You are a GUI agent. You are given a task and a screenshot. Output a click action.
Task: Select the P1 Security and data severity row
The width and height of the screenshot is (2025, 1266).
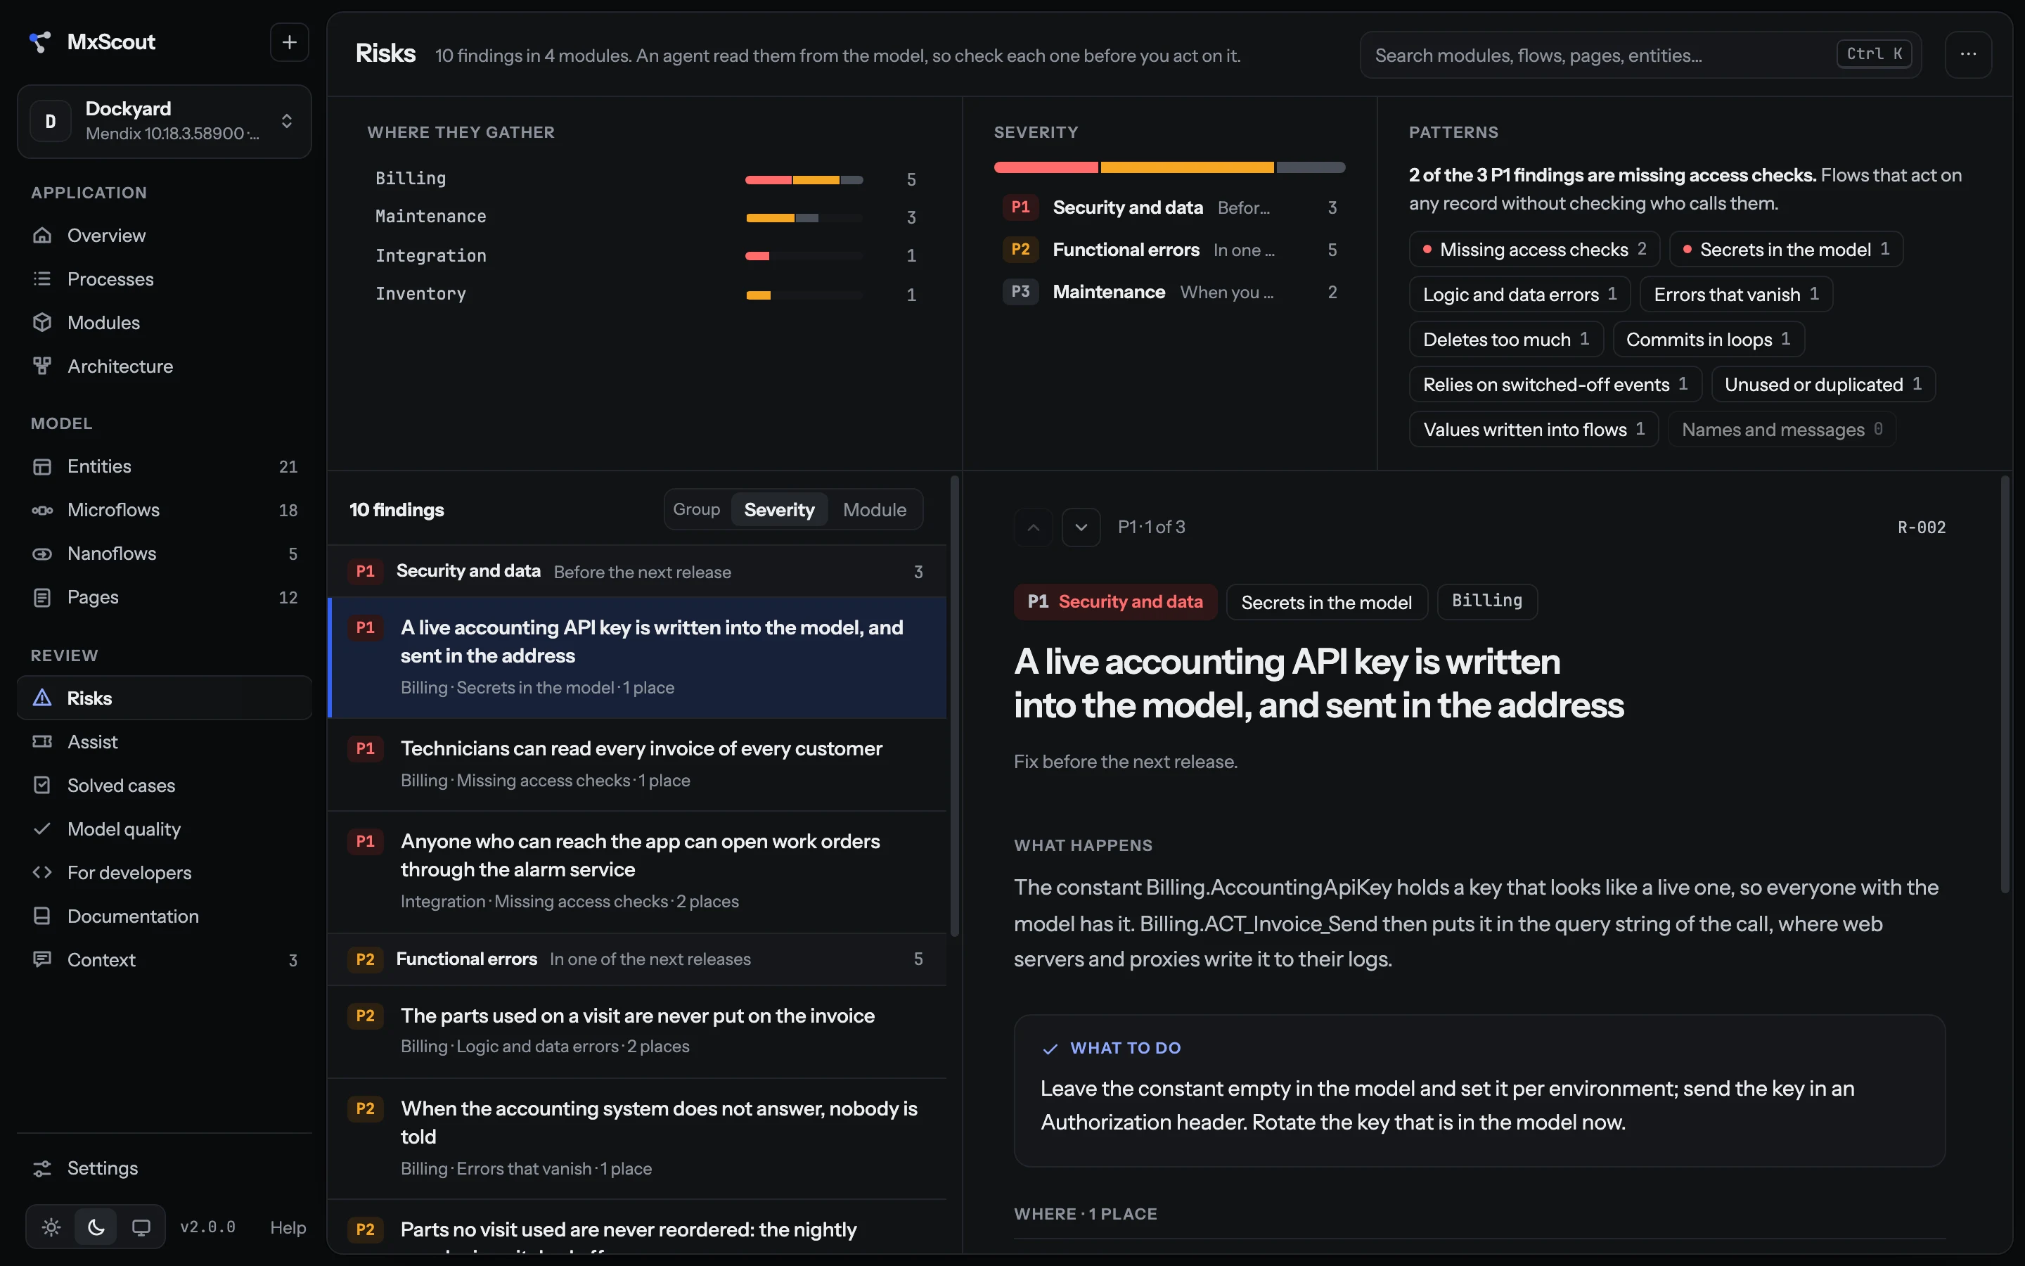[x=1169, y=207]
